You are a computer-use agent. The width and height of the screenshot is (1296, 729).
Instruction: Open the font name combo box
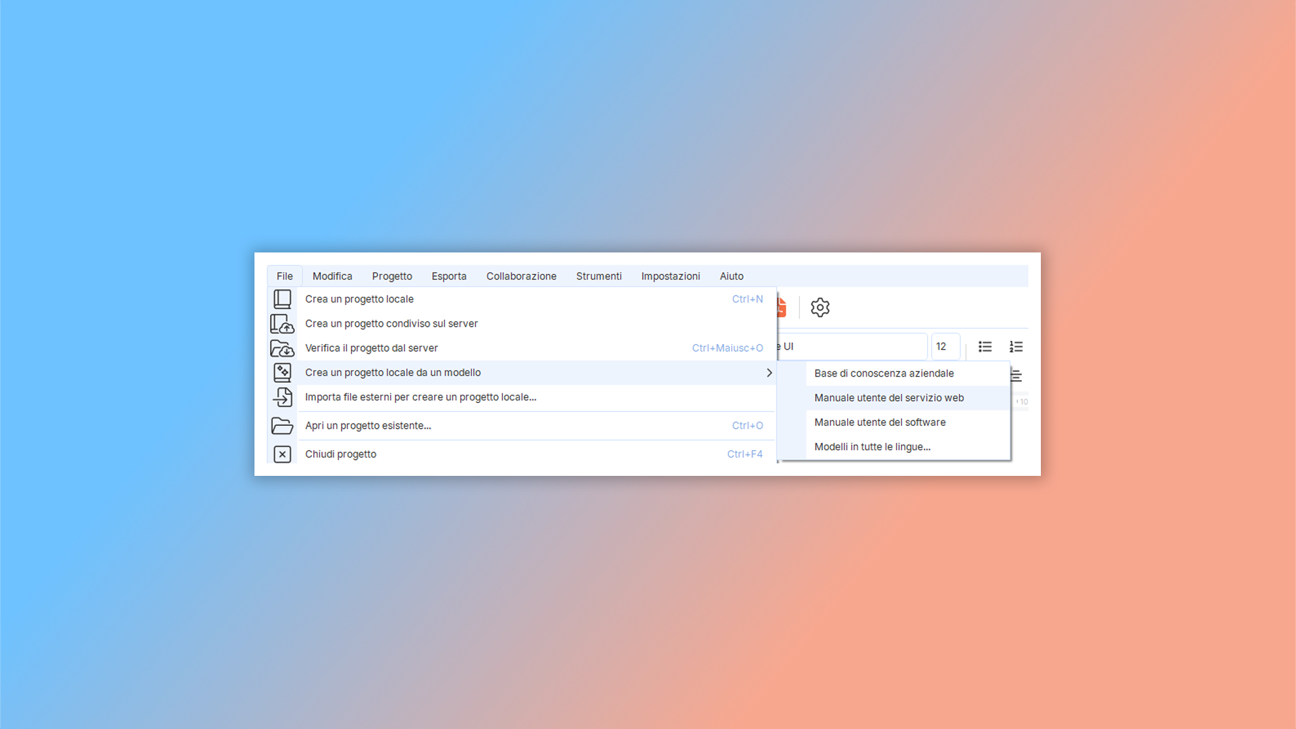click(854, 346)
